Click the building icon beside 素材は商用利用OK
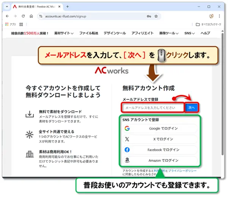228x197 pixels. pos(30,154)
